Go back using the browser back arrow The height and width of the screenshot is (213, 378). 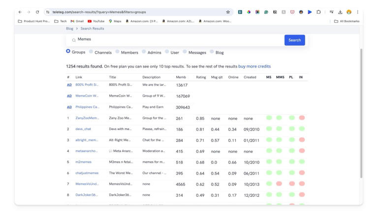click(20, 12)
